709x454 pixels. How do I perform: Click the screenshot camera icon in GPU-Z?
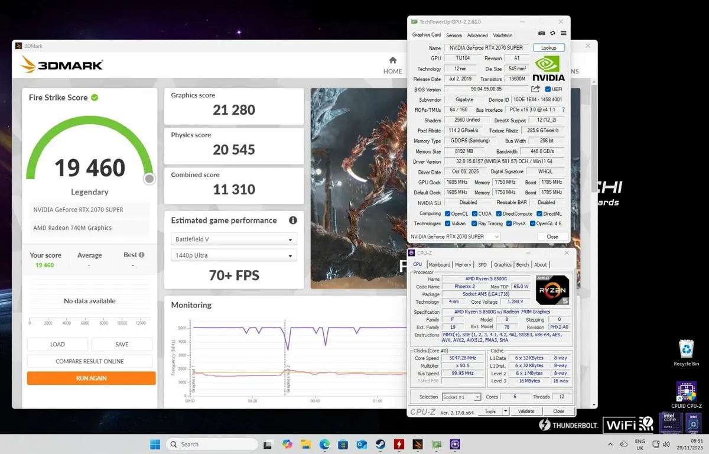point(542,33)
